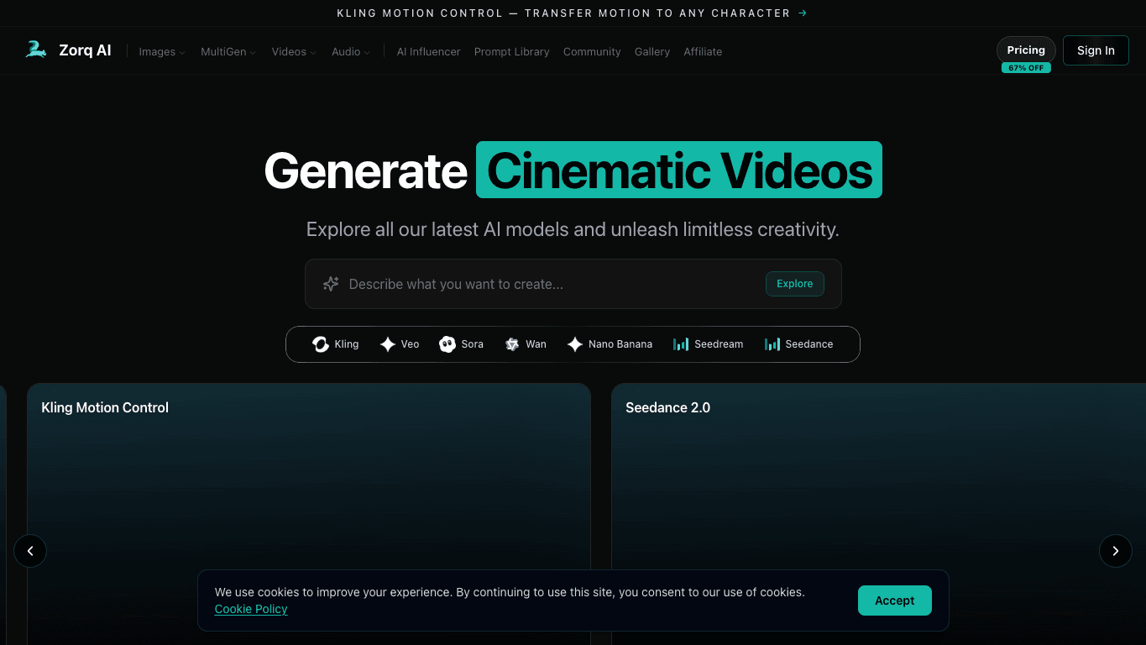The height and width of the screenshot is (645, 1146).
Task: Choose the Veo sparkle icon
Action: coord(388,344)
